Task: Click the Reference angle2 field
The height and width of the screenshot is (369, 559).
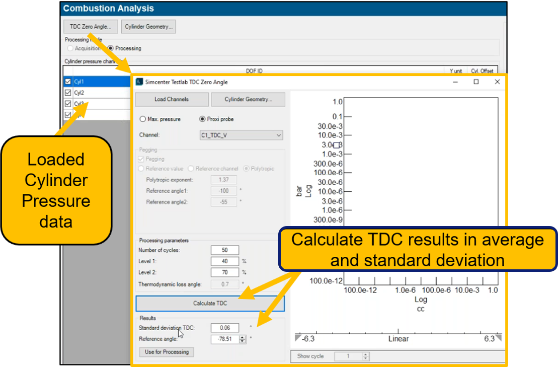Action: point(224,202)
